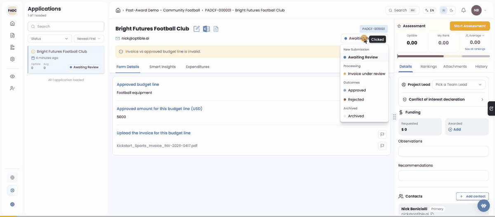The width and height of the screenshot is (495, 217).
Task: Click the support face icon in the lower sidebar
Action: 12,191
